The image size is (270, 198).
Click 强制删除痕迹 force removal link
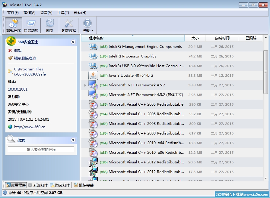pyautogui.click(x=25, y=58)
